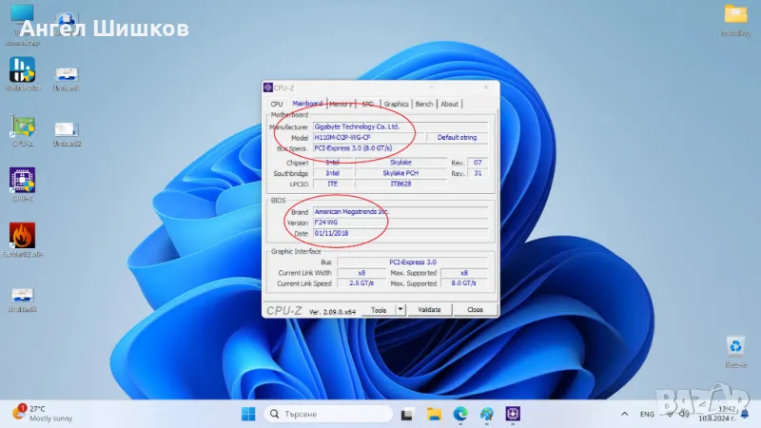The width and height of the screenshot is (761, 428).
Task: Switch to the Memory tab
Action: tap(341, 104)
